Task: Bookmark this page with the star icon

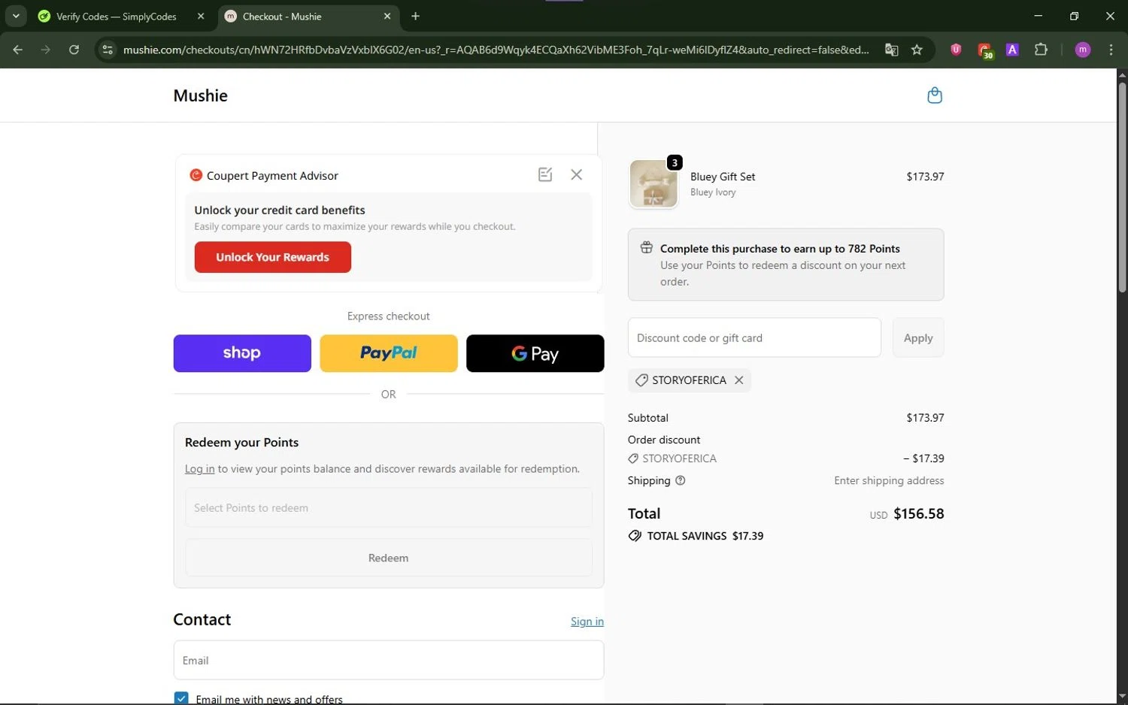Action: [917, 50]
